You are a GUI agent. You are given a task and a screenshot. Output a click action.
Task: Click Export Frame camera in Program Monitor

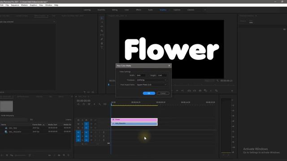(200, 90)
